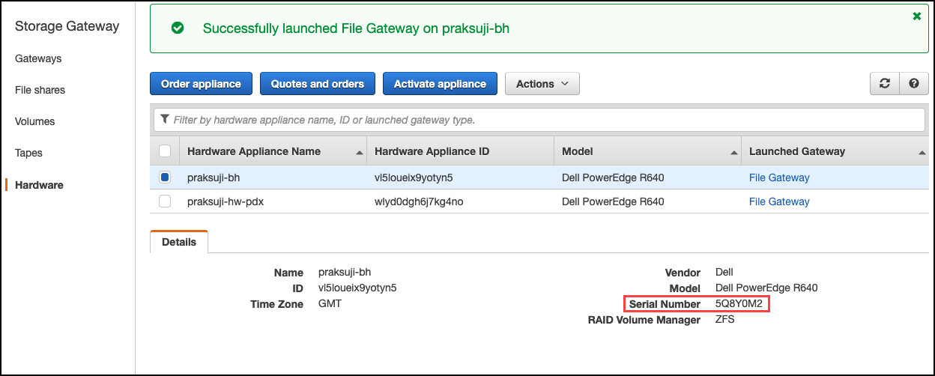Open the help question mark icon
This screenshot has width=935, height=376.
tap(913, 84)
